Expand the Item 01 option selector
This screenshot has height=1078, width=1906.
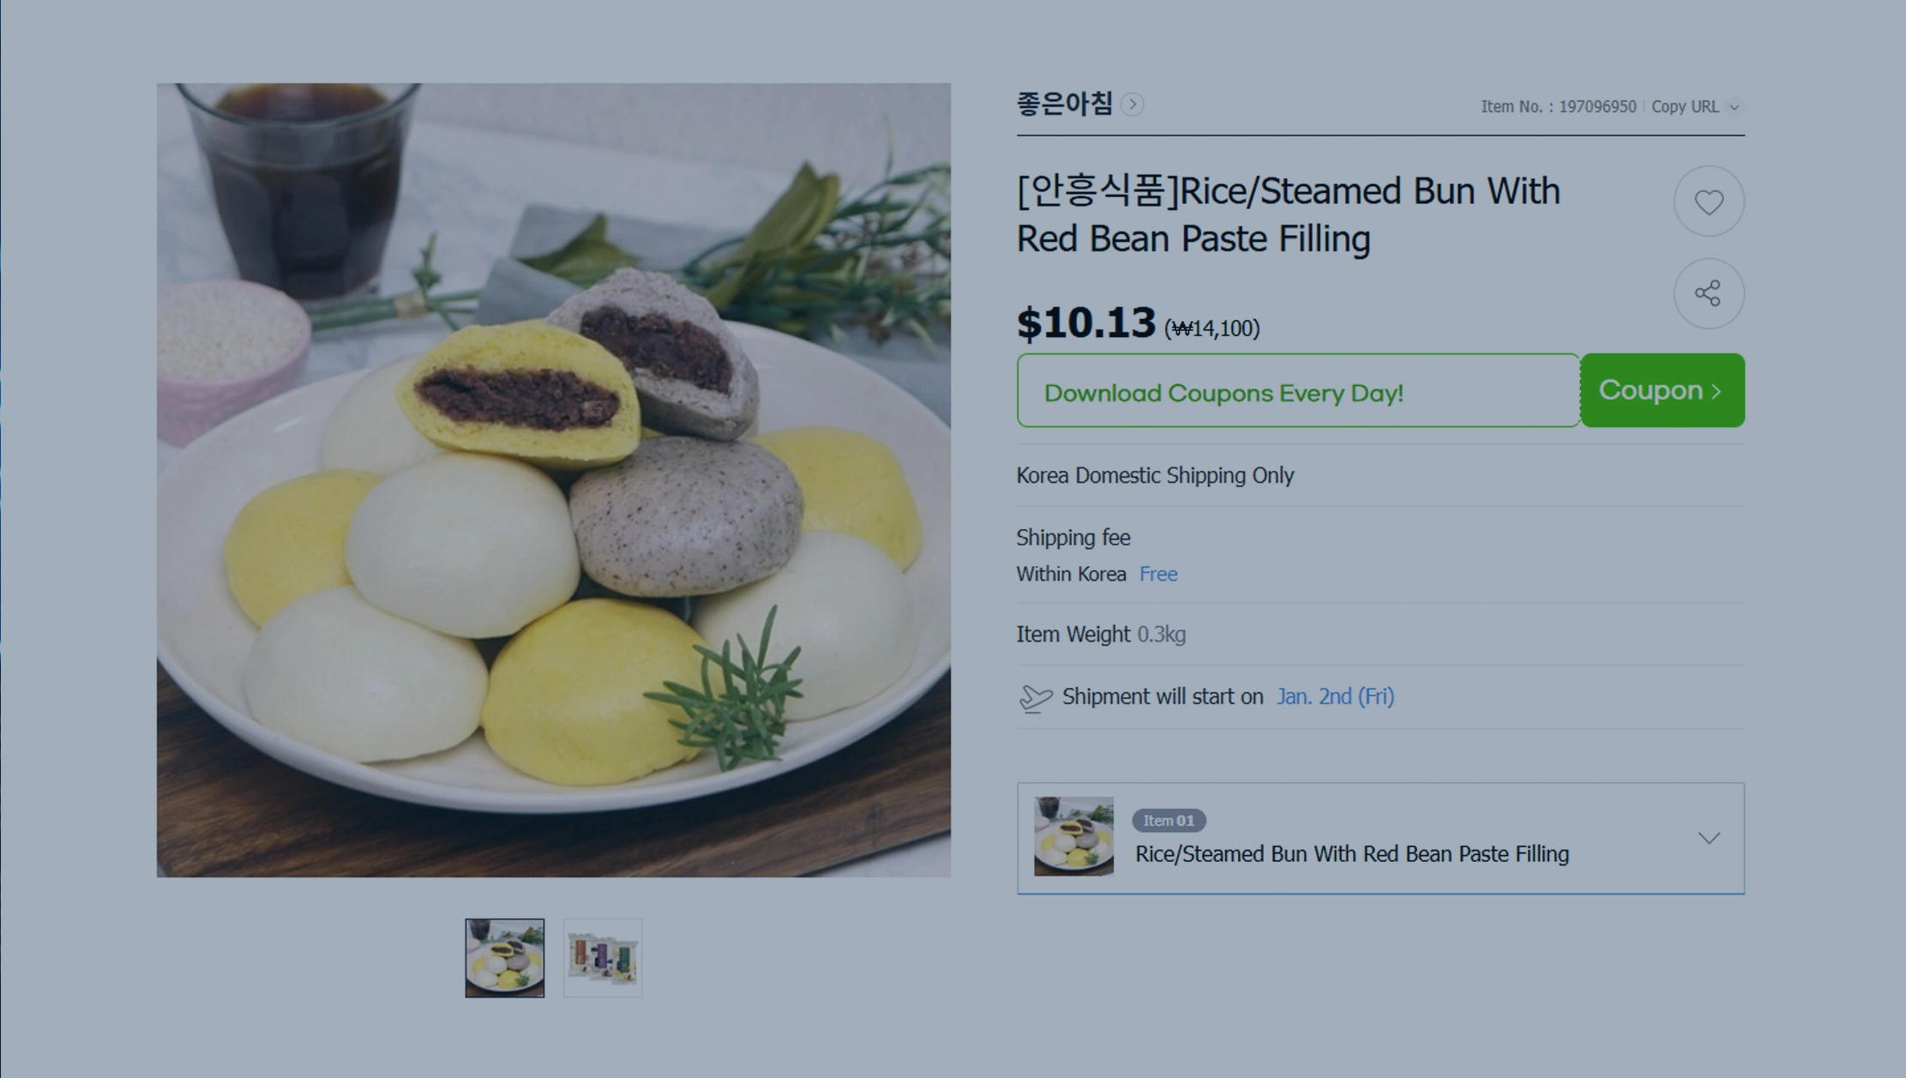[x=1380, y=838]
